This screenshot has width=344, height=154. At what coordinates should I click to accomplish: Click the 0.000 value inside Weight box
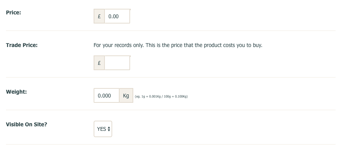[104, 96]
